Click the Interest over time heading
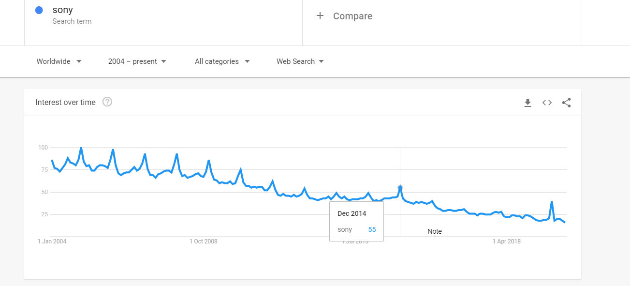 [x=66, y=102]
